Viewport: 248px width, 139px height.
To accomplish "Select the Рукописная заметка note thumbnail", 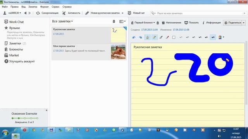I will (119, 35).
